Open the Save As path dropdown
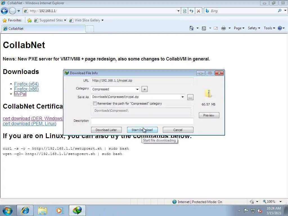288x216 pixels. click(x=182, y=97)
